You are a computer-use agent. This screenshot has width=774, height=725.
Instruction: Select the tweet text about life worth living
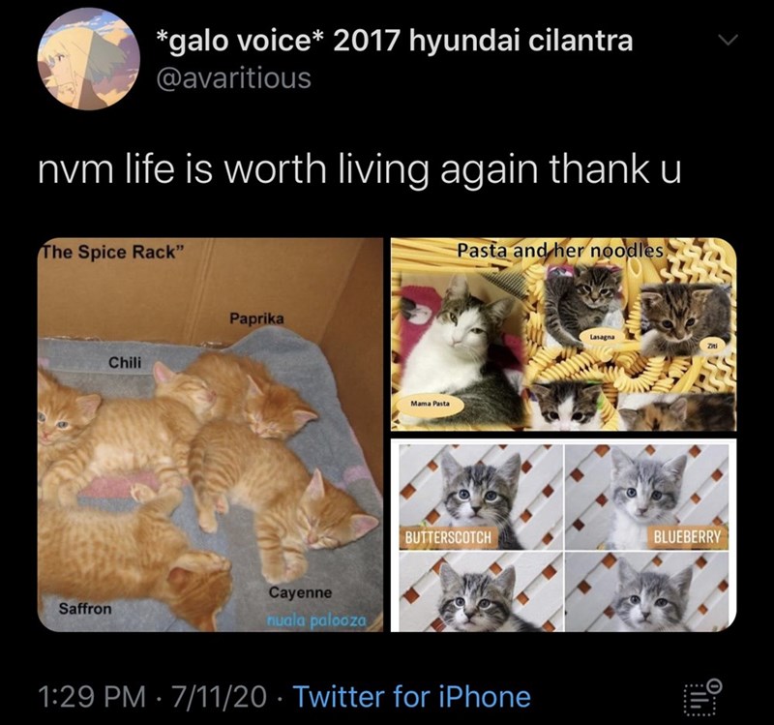(360, 169)
